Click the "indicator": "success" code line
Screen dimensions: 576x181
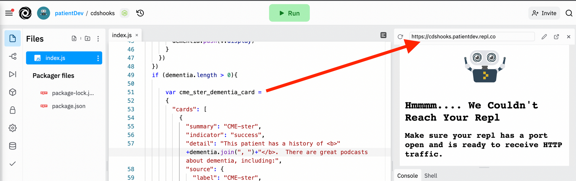225,135
